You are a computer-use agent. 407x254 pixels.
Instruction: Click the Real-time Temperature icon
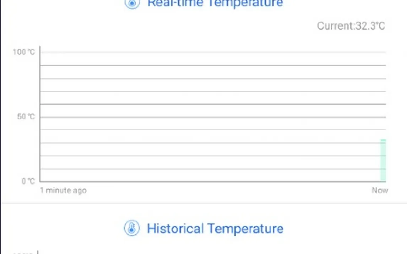(132, 3)
